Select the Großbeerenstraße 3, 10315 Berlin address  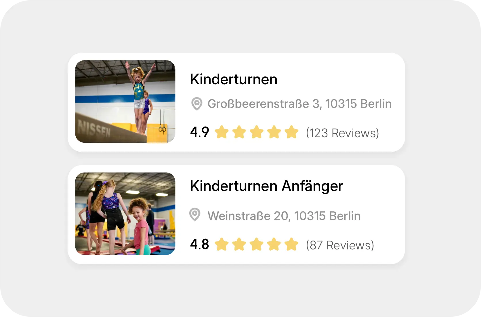[299, 104]
